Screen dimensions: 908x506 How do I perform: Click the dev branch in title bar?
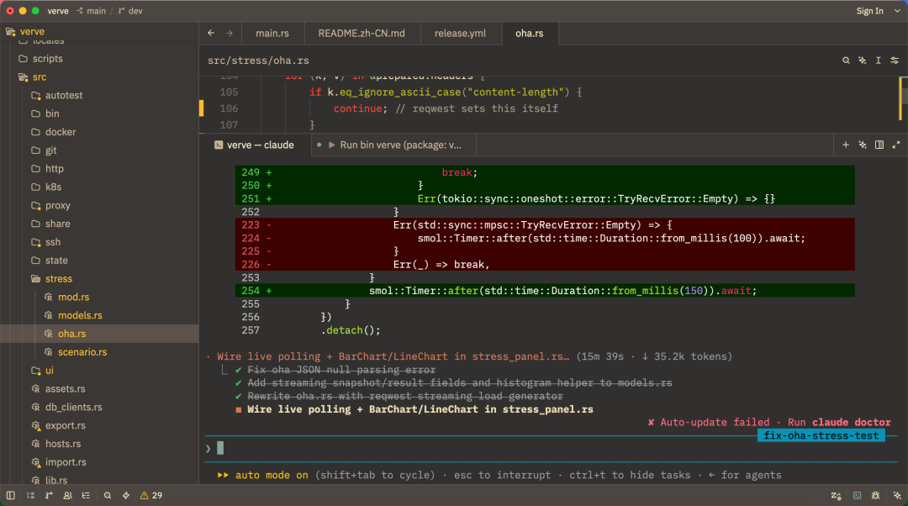point(130,11)
